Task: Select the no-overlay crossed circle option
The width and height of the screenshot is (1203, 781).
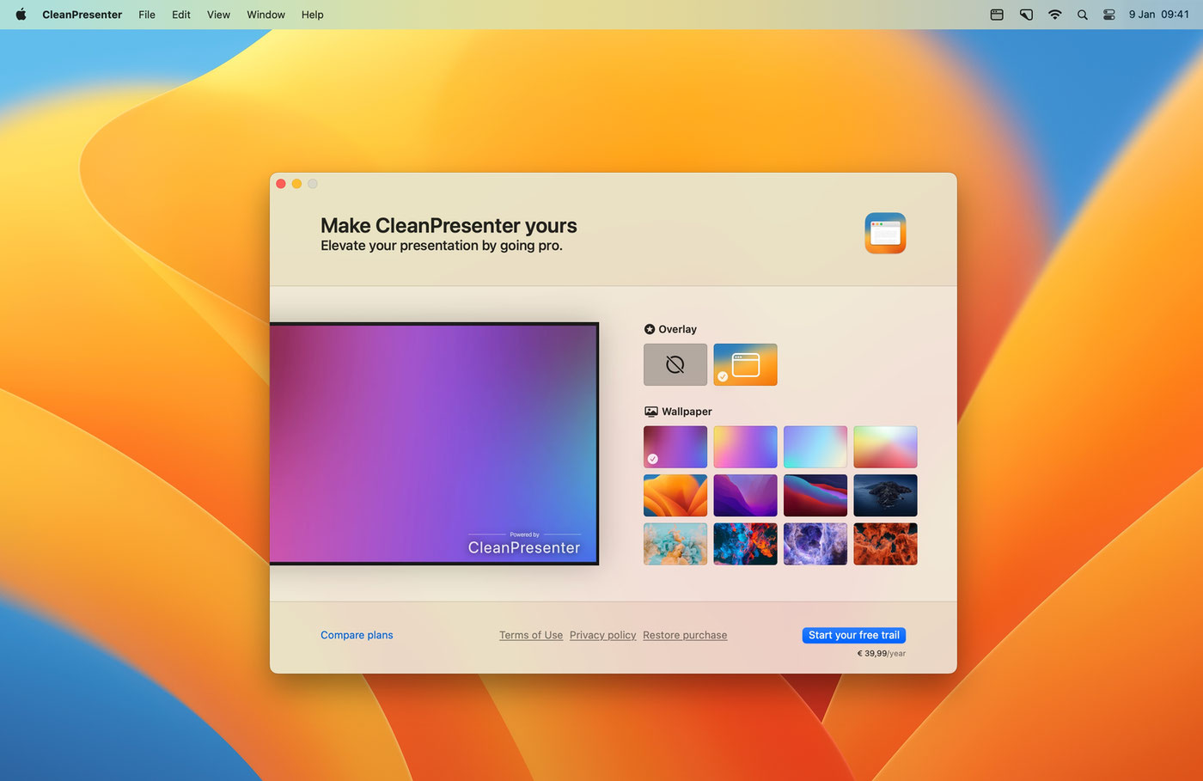Action: (x=675, y=365)
